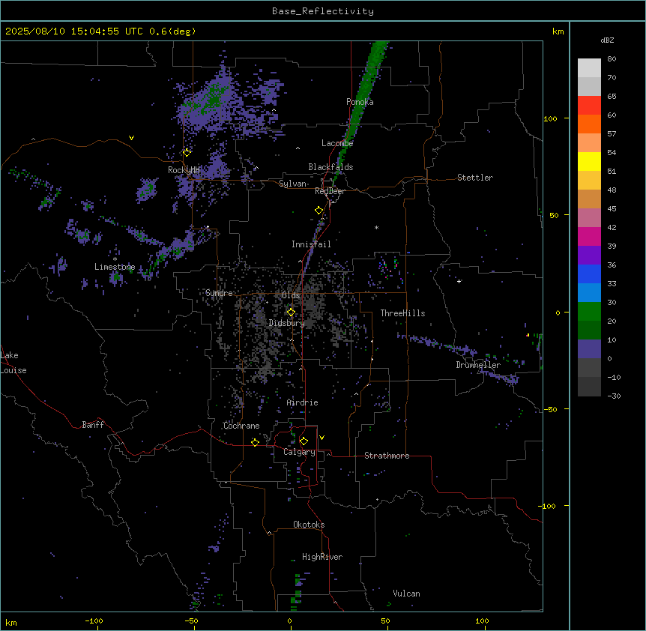This screenshot has width=646, height=631.
Task: Select the Banff label
Action: click(93, 425)
